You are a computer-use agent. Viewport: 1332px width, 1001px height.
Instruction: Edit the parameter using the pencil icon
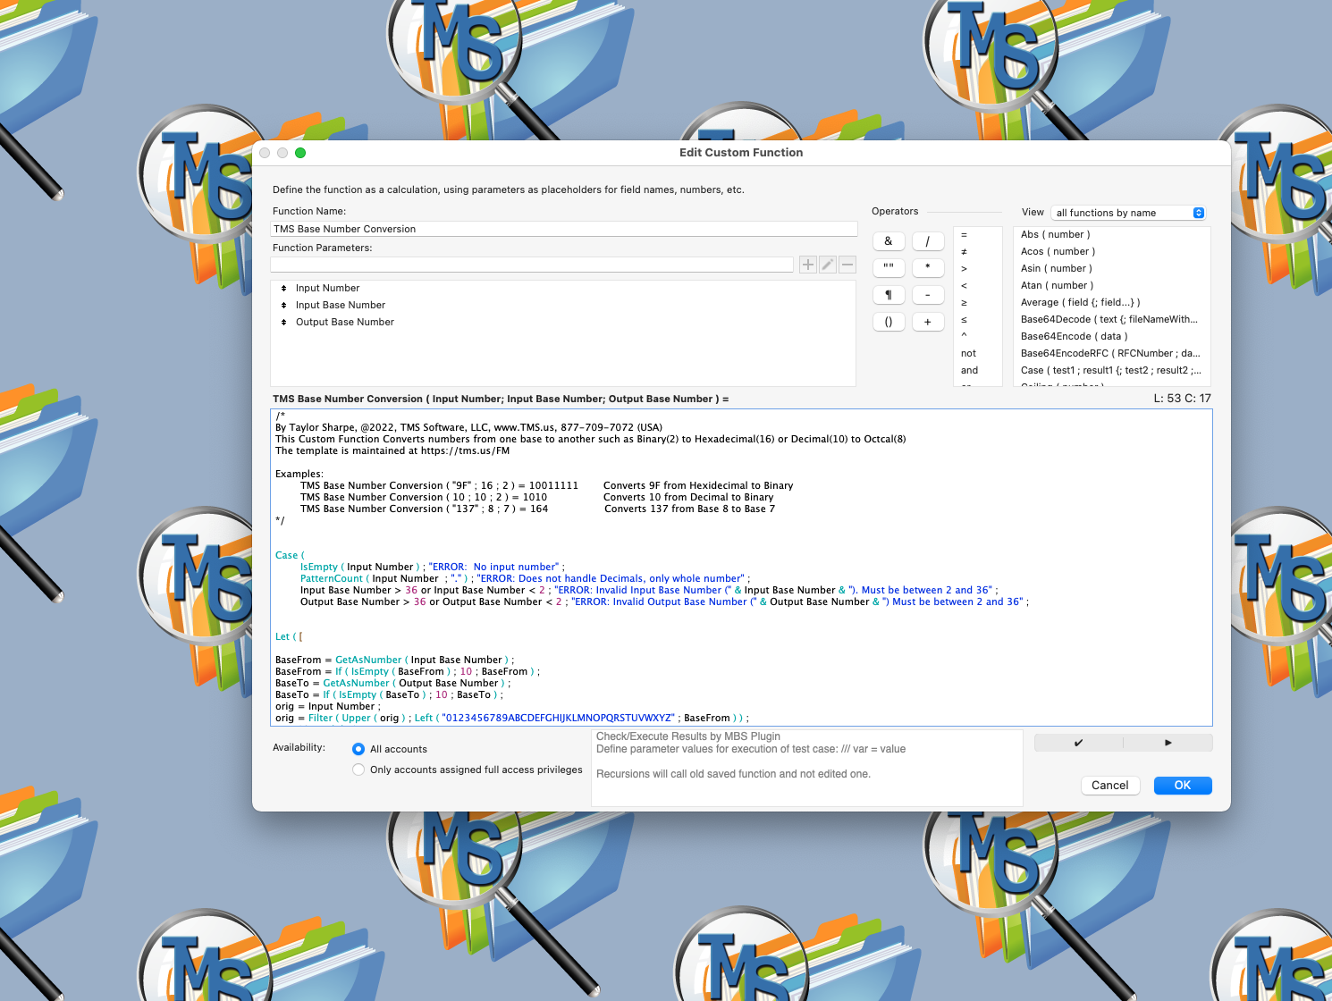(x=828, y=265)
